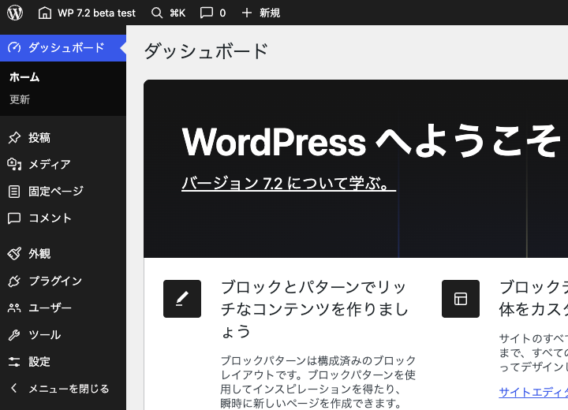Click the sidebar コメント bubble icon
This screenshot has height=410, width=568.
pyautogui.click(x=14, y=218)
